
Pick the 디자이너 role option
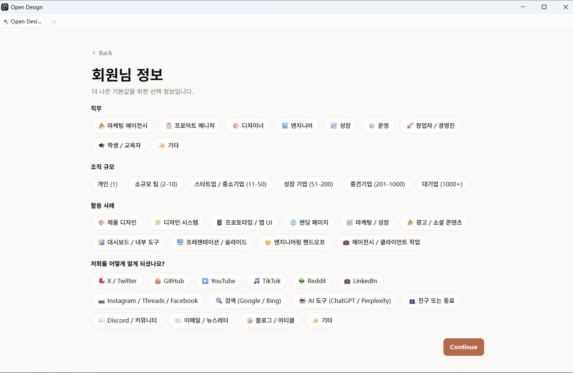248,126
